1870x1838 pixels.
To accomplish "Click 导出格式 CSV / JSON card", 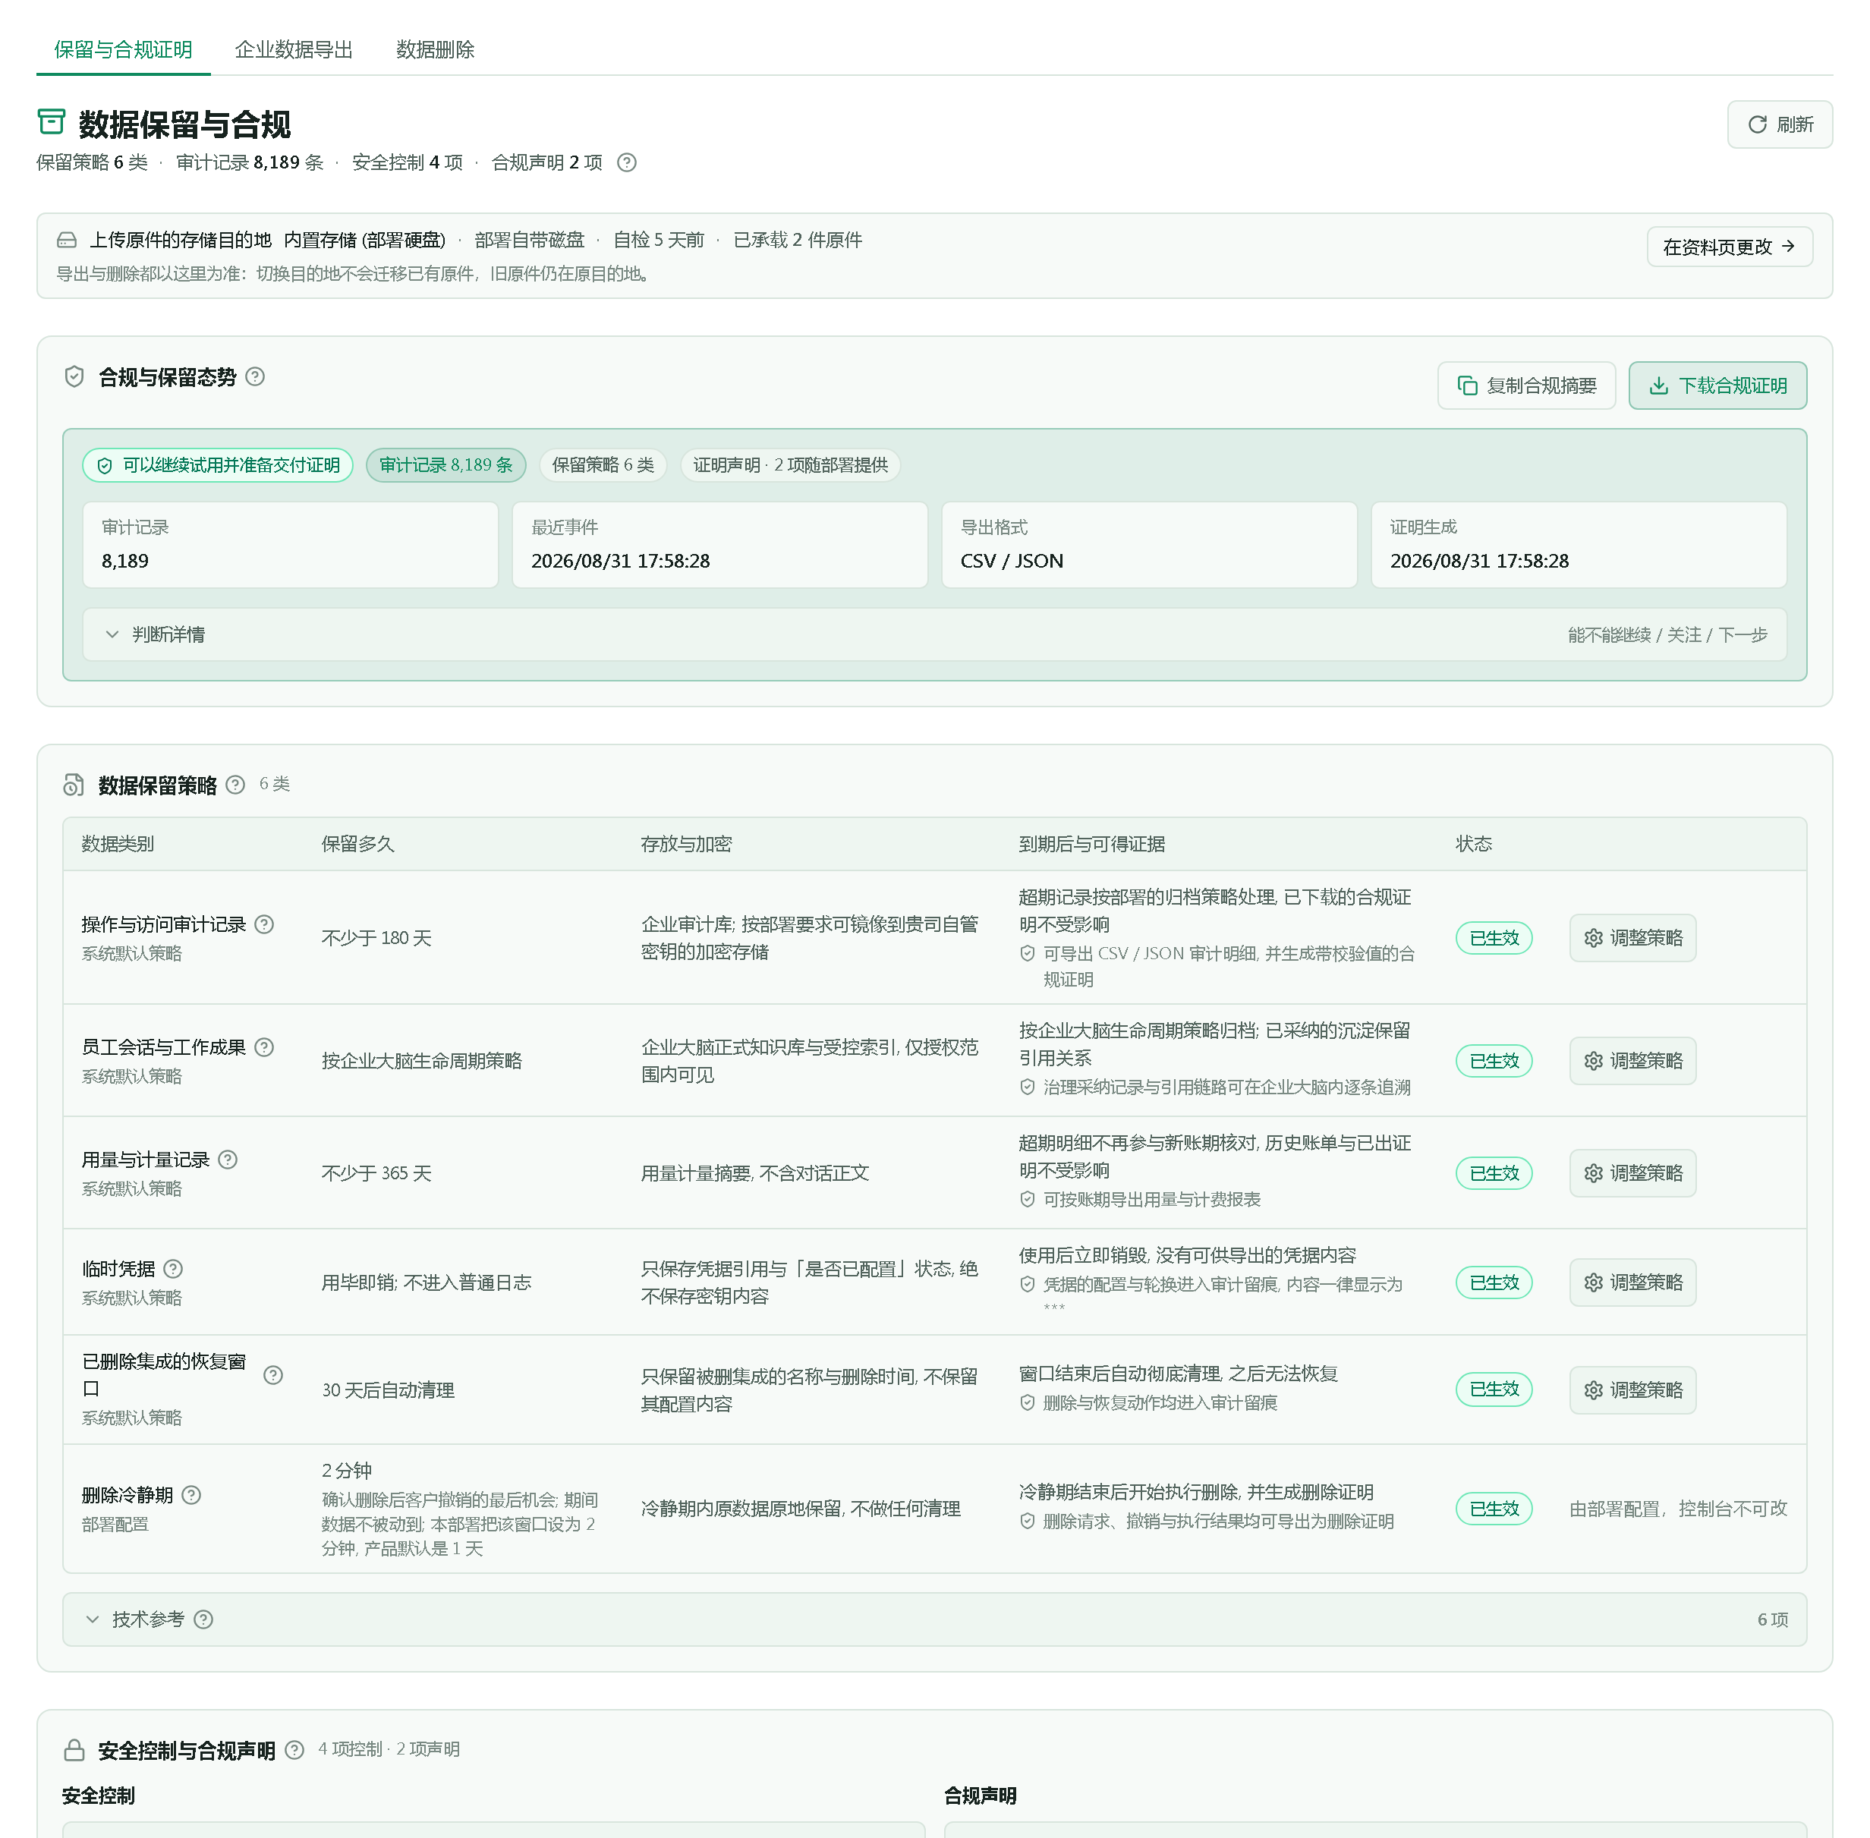I will (1149, 544).
